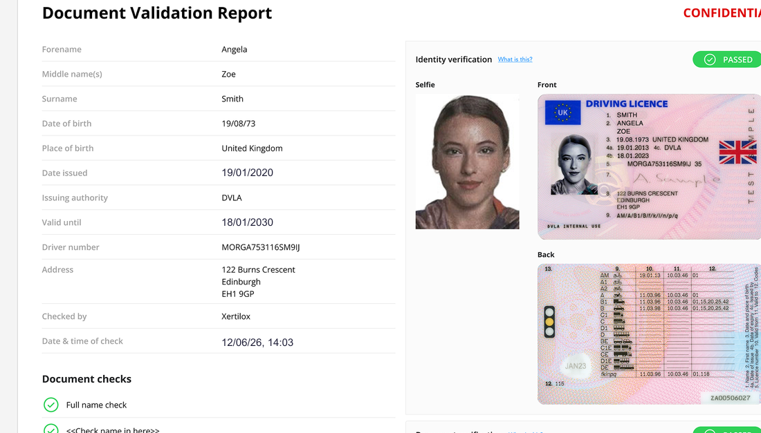This screenshot has height=433, width=761.
Task: Open the 'What is this?' identity verification link
Action: point(515,59)
